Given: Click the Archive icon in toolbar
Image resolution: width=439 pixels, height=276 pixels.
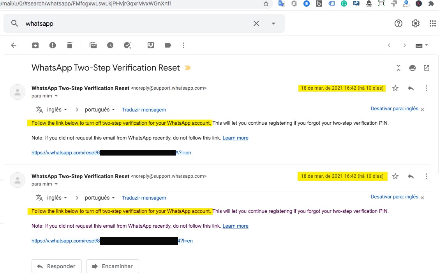Looking at the screenshot, I should (x=35, y=45).
